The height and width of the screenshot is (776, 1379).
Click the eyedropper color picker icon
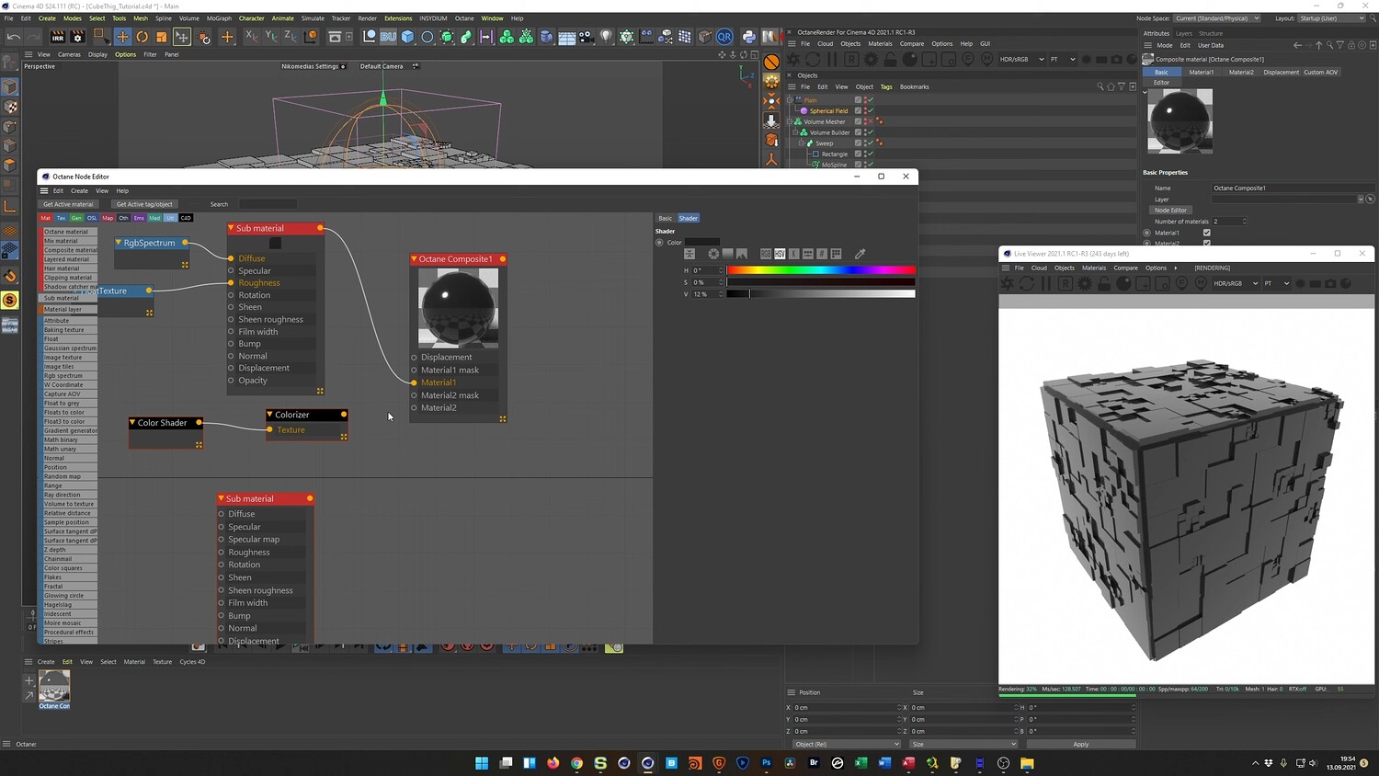tap(860, 254)
